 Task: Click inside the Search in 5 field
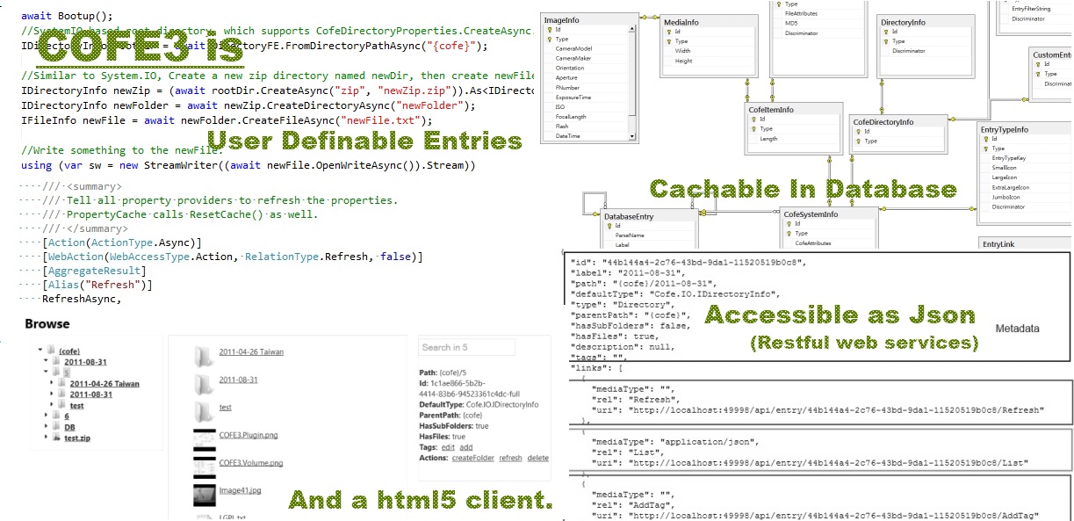click(x=466, y=347)
